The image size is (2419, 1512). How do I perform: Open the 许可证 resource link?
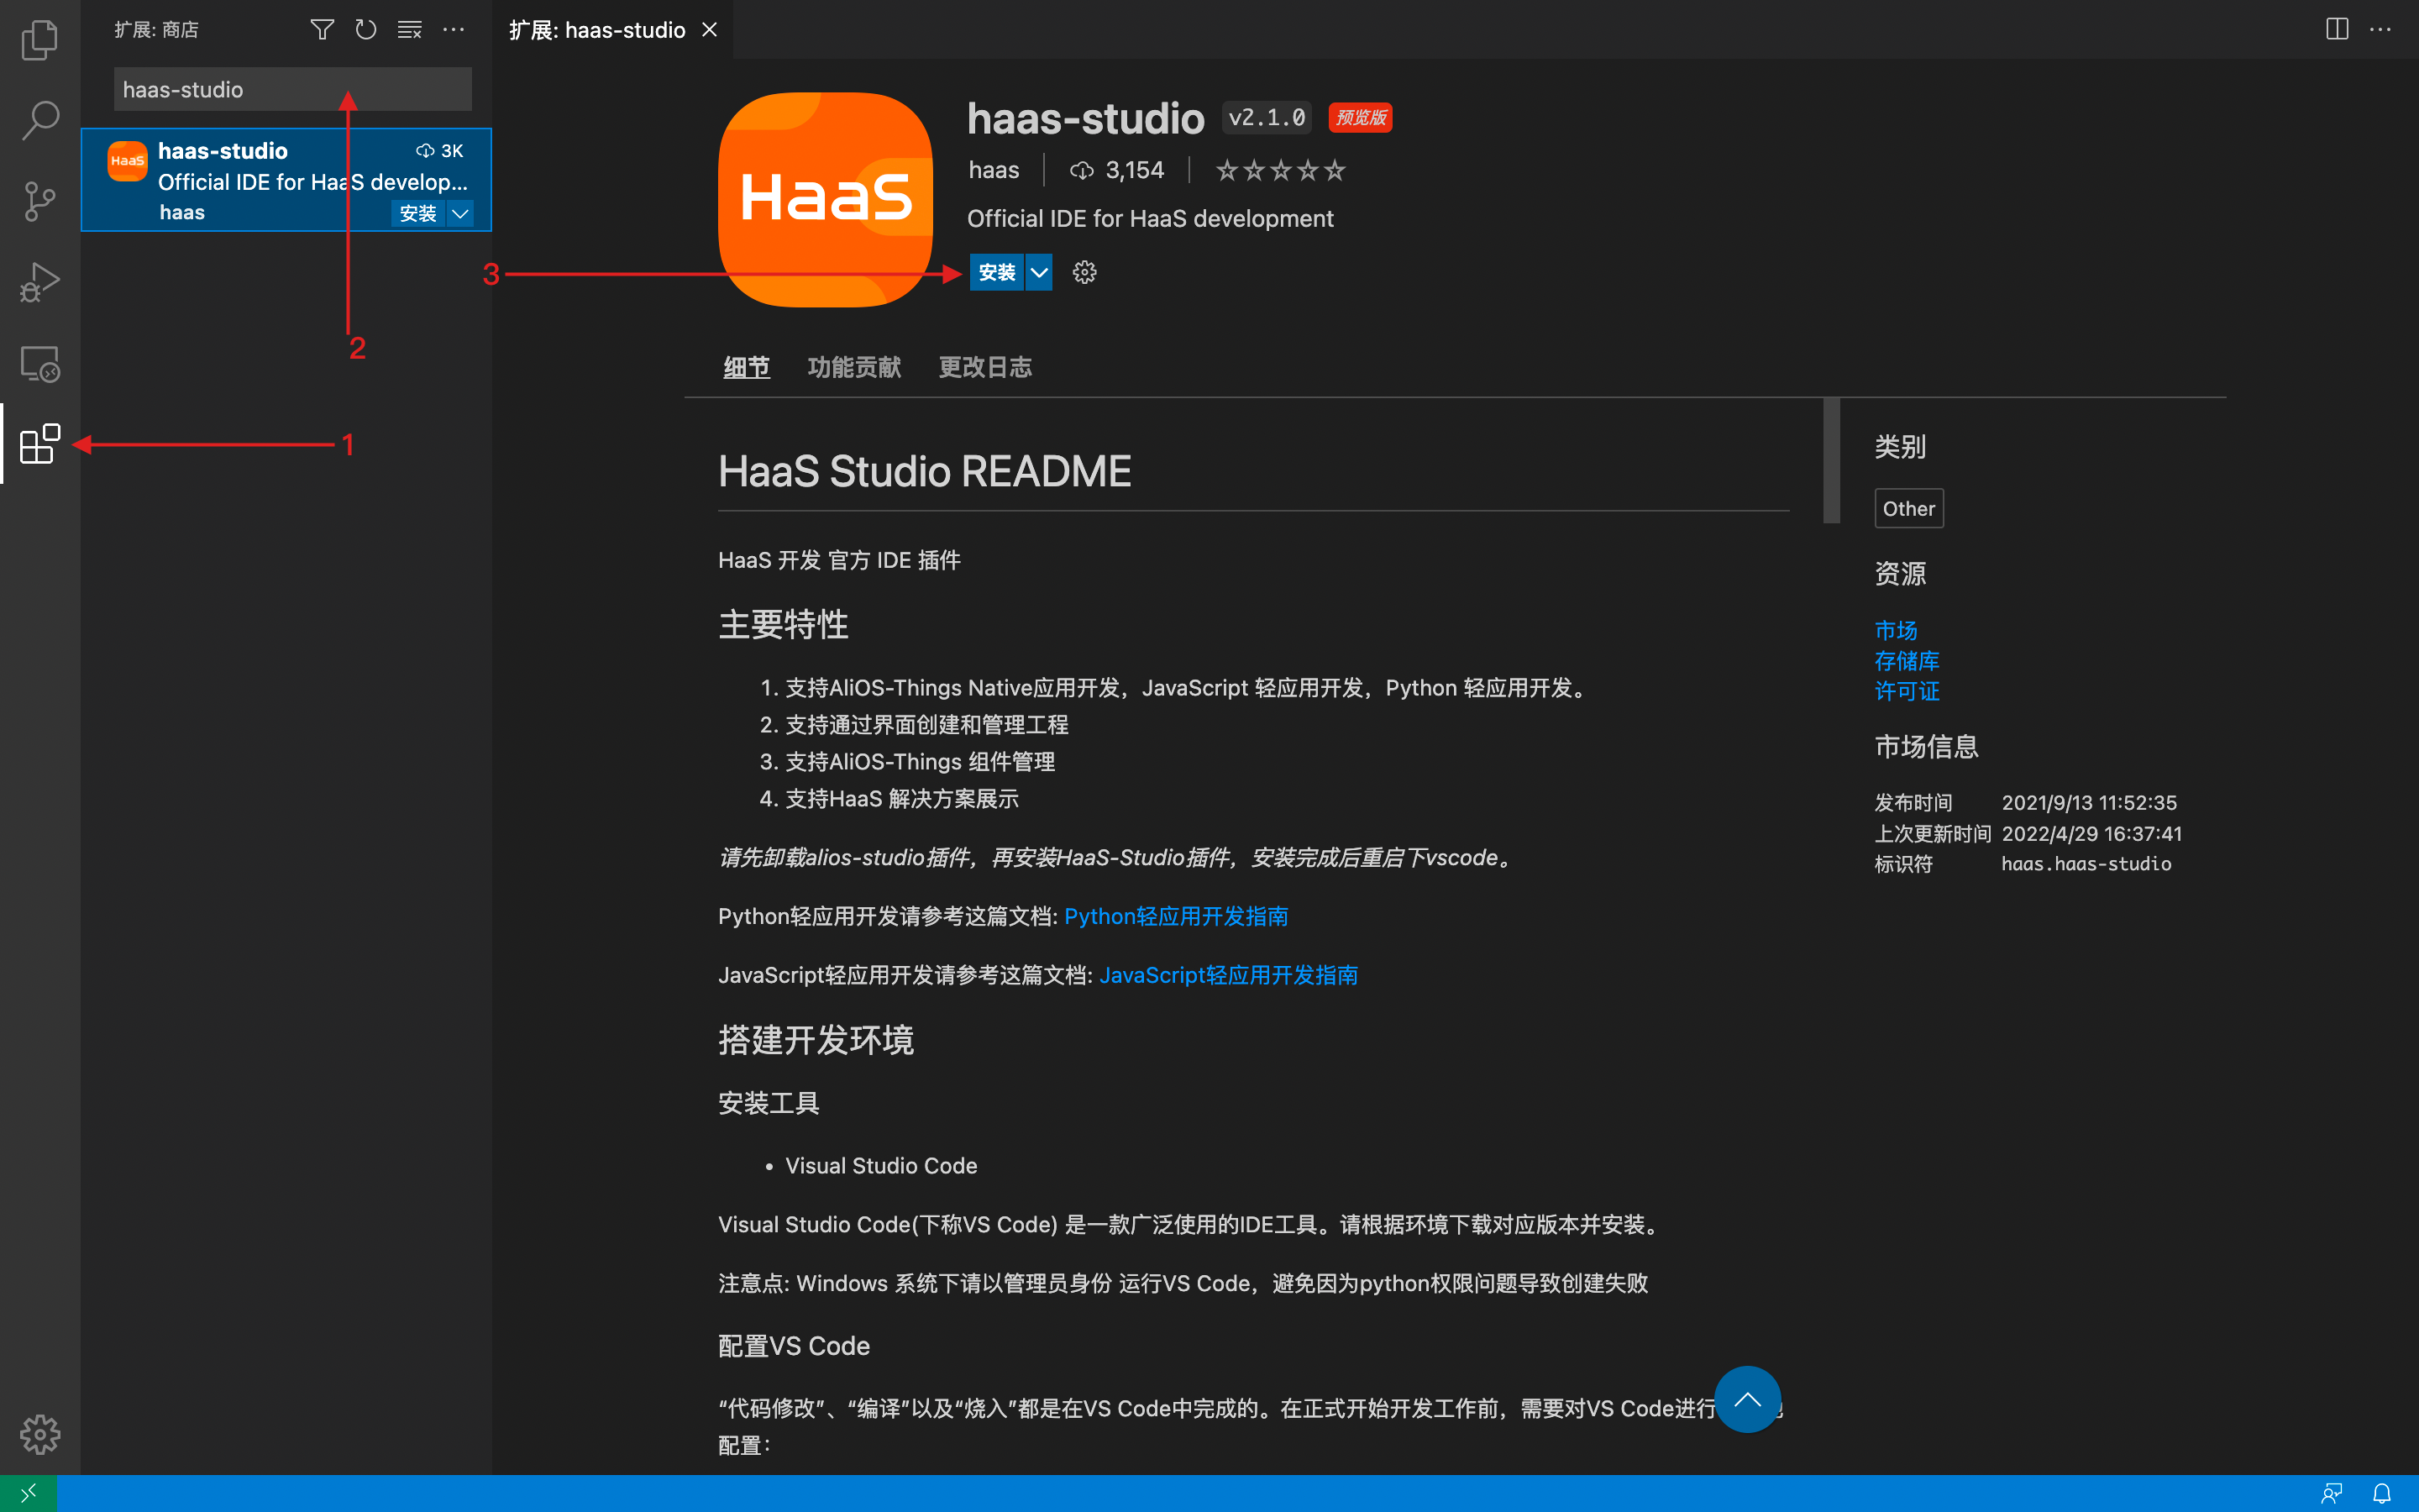(x=1906, y=691)
